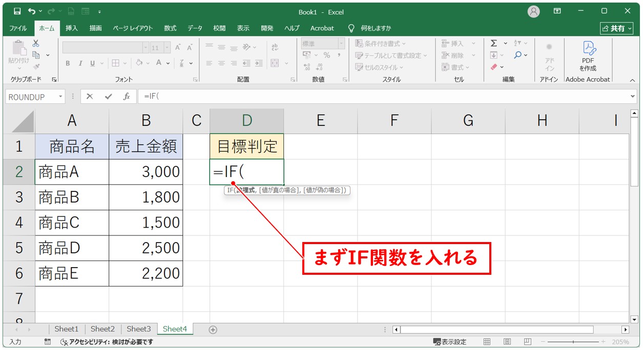
Task: Click 表示設定 in the status bar
Action: tap(450, 342)
